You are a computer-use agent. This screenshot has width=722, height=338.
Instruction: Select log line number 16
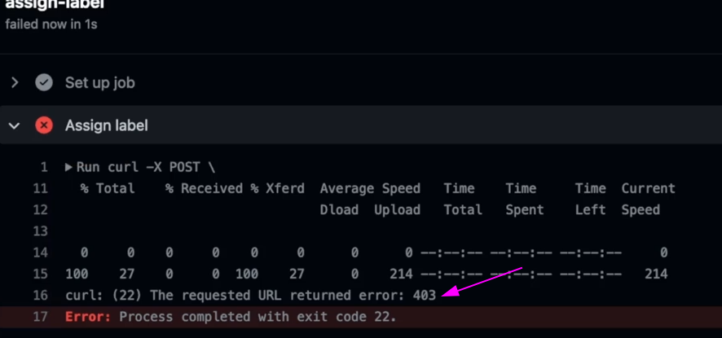pyautogui.click(x=42, y=295)
